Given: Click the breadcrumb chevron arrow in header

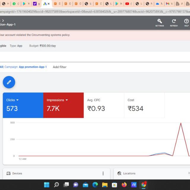Looking at the screenshot, I should [x=3, y=20].
